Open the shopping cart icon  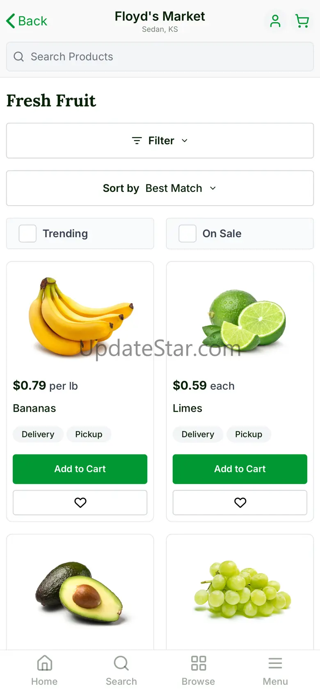click(x=302, y=21)
